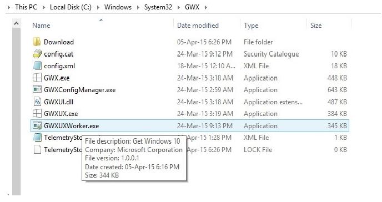Expand the chevron after System32 breadcrumb

(x=179, y=7)
